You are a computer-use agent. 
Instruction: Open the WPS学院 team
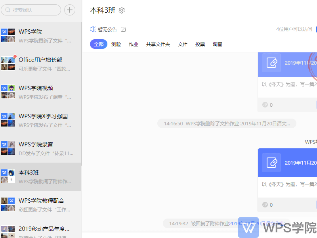click(x=40, y=35)
